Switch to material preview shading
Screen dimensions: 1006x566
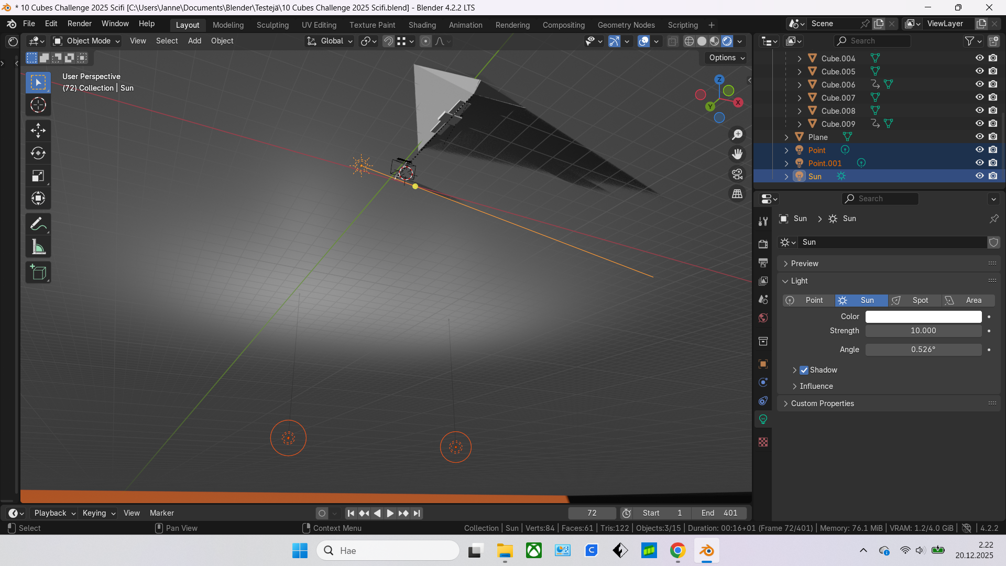715,41
